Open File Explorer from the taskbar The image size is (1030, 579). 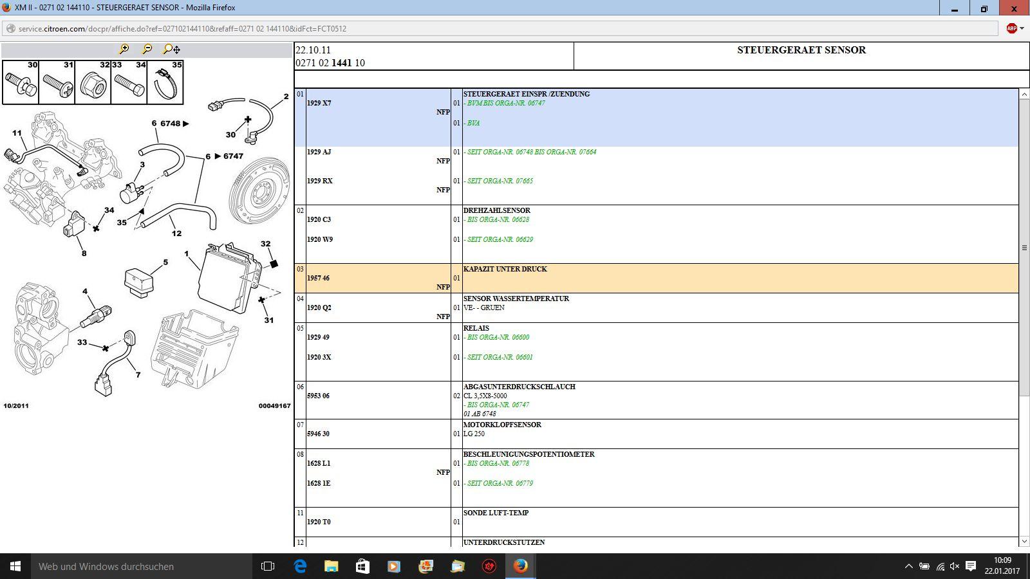pos(332,566)
